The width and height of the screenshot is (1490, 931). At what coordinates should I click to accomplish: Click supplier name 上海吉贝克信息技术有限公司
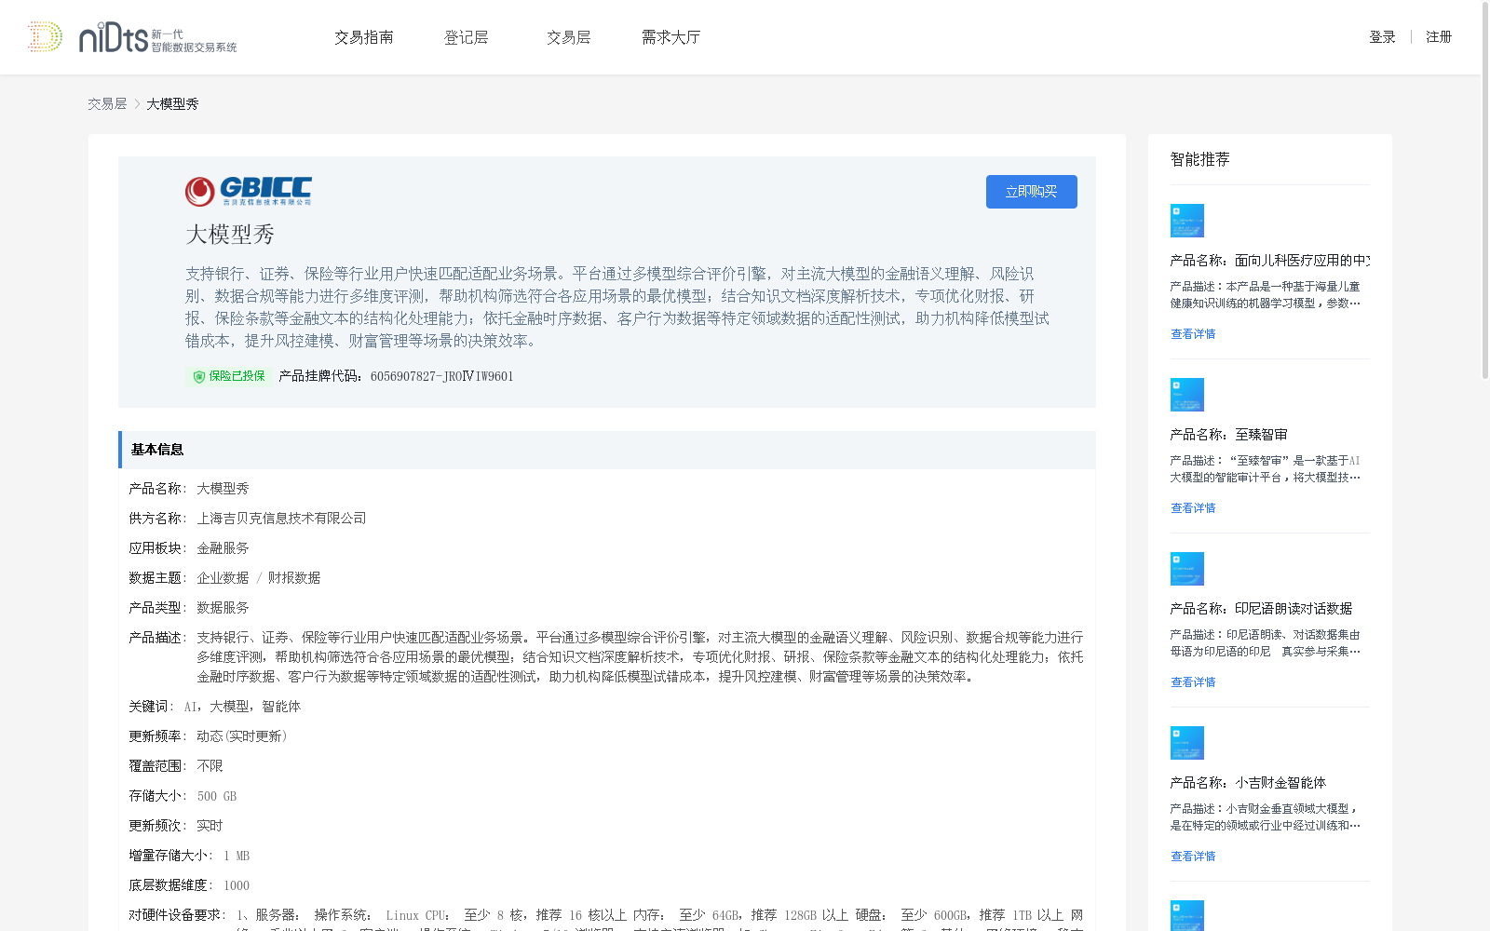(281, 519)
